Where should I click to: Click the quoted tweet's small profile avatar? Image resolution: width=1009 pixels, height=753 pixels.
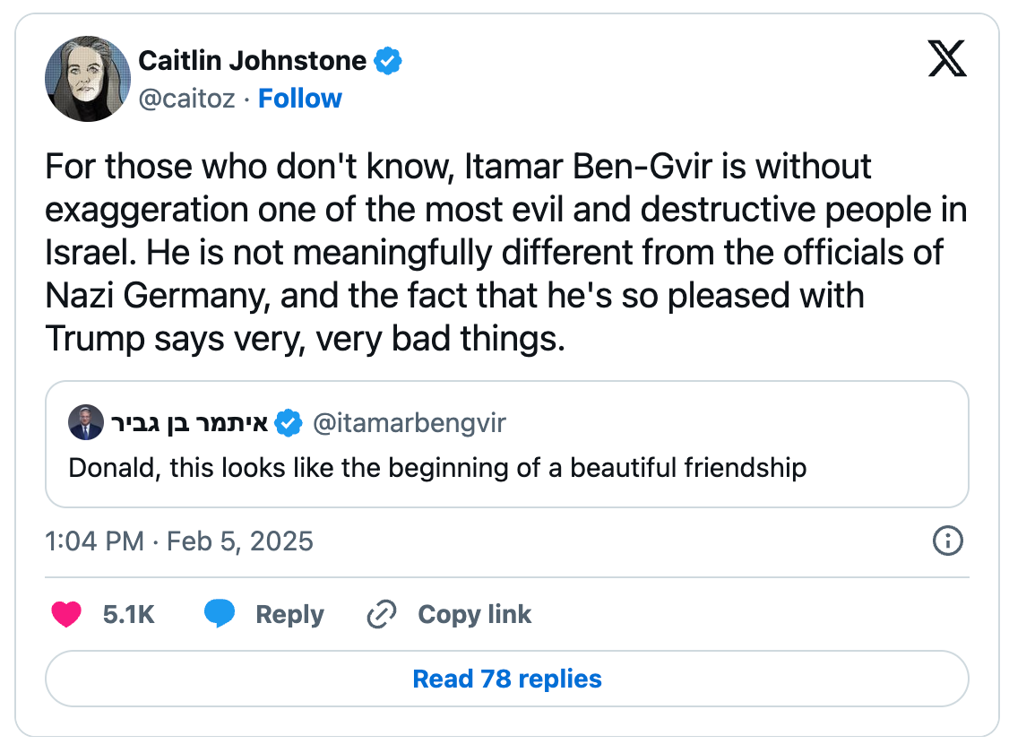tap(86, 422)
